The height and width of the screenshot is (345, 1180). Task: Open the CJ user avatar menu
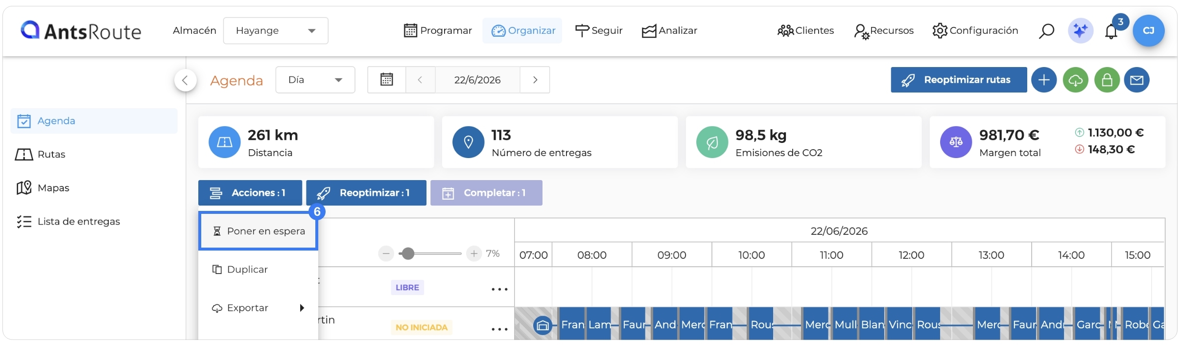click(x=1149, y=31)
